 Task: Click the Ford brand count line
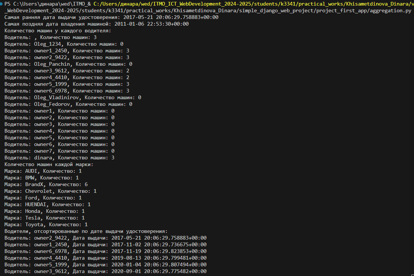(43, 198)
